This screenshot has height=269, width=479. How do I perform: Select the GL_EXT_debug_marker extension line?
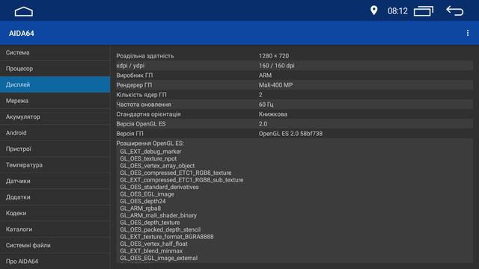pyautogui.click(x=150, y=152)
